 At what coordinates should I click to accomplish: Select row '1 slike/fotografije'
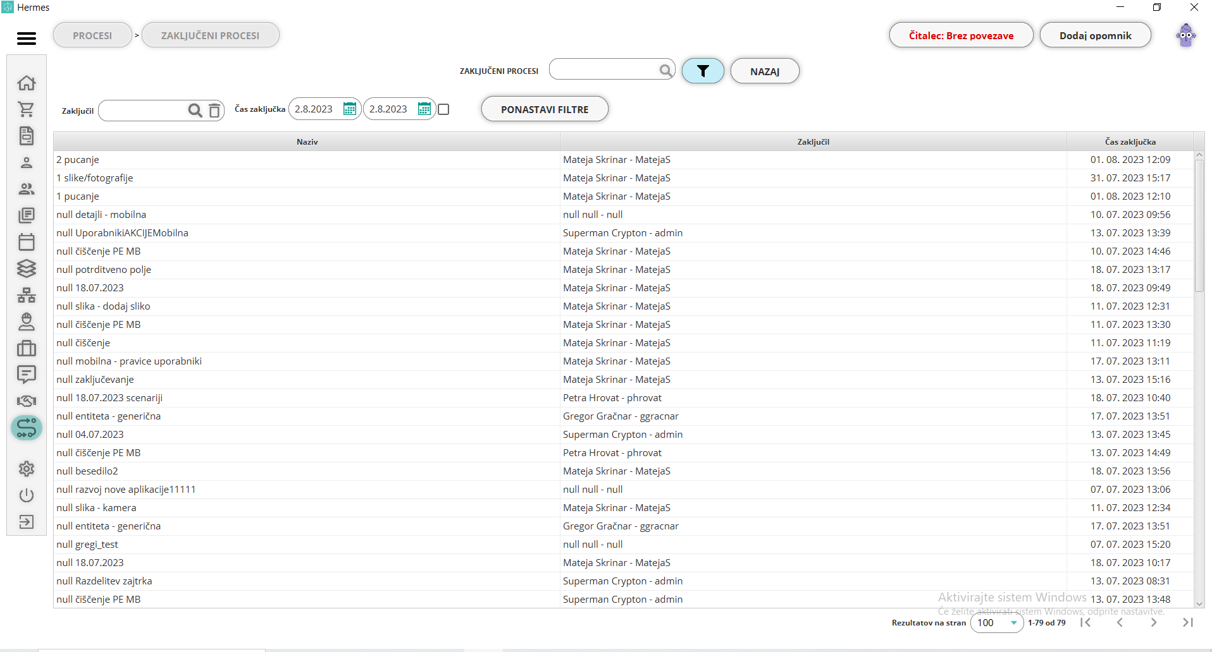point(624,178)
